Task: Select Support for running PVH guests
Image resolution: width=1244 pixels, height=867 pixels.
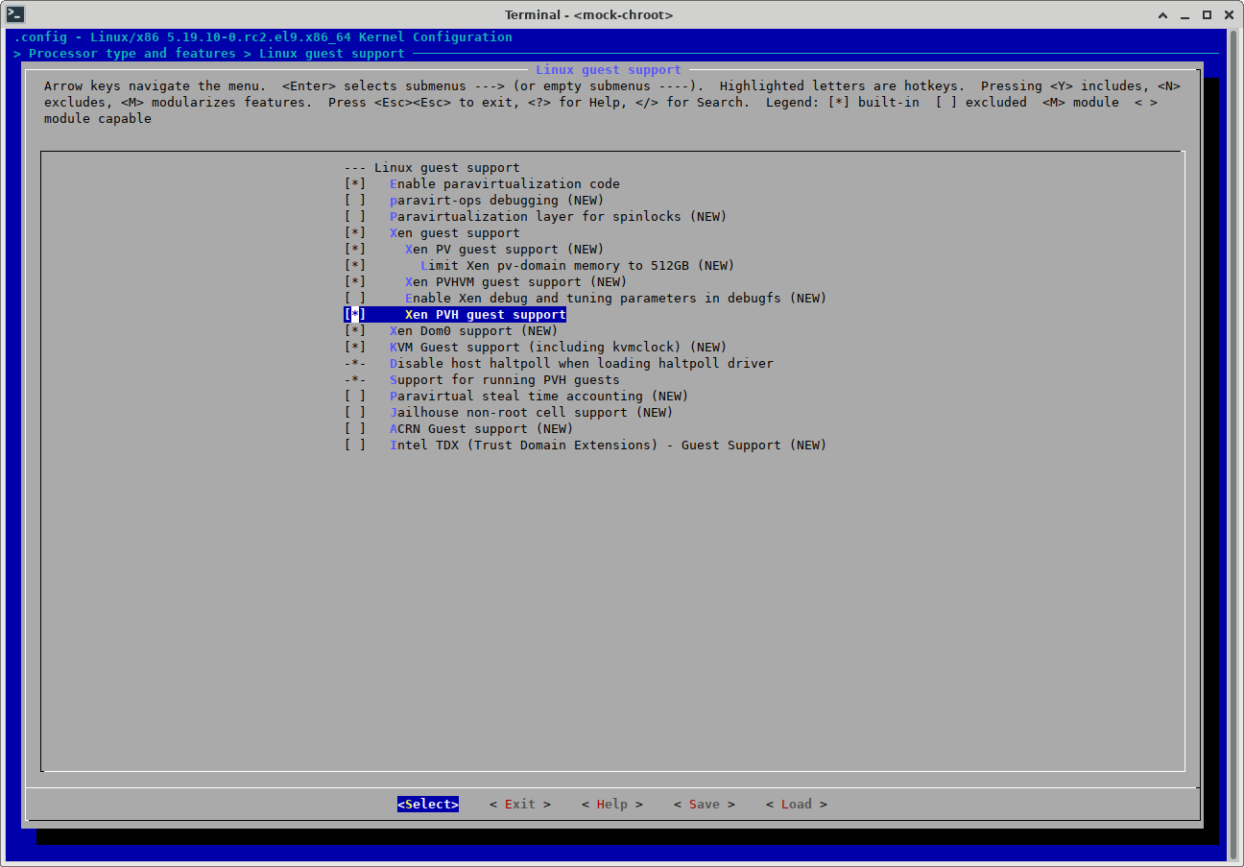Action: (x=505, y=379)
